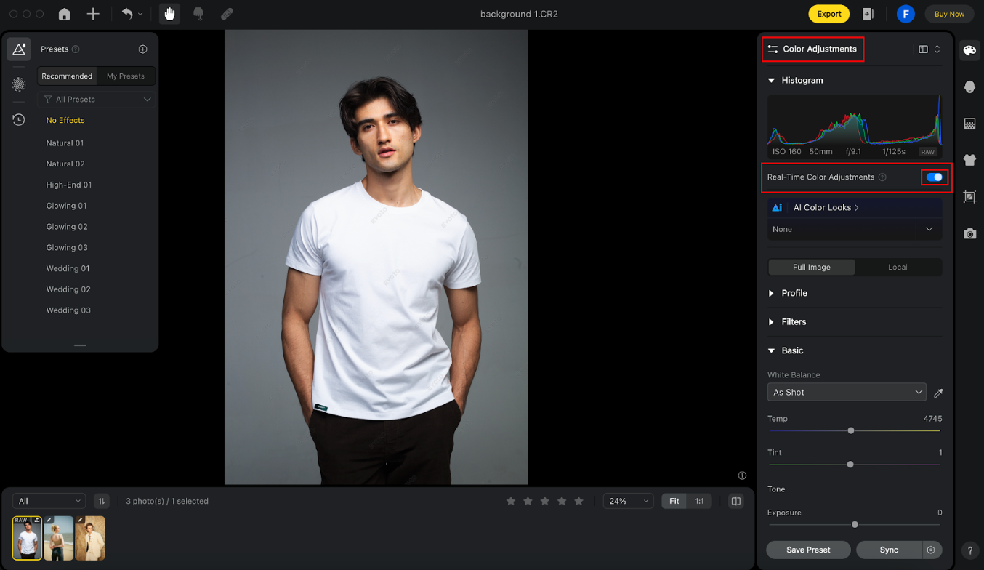Image resolution: width=984 pixels, height=570 pixels.
Task: Click the Buy Now button
Action: [949, 14]
